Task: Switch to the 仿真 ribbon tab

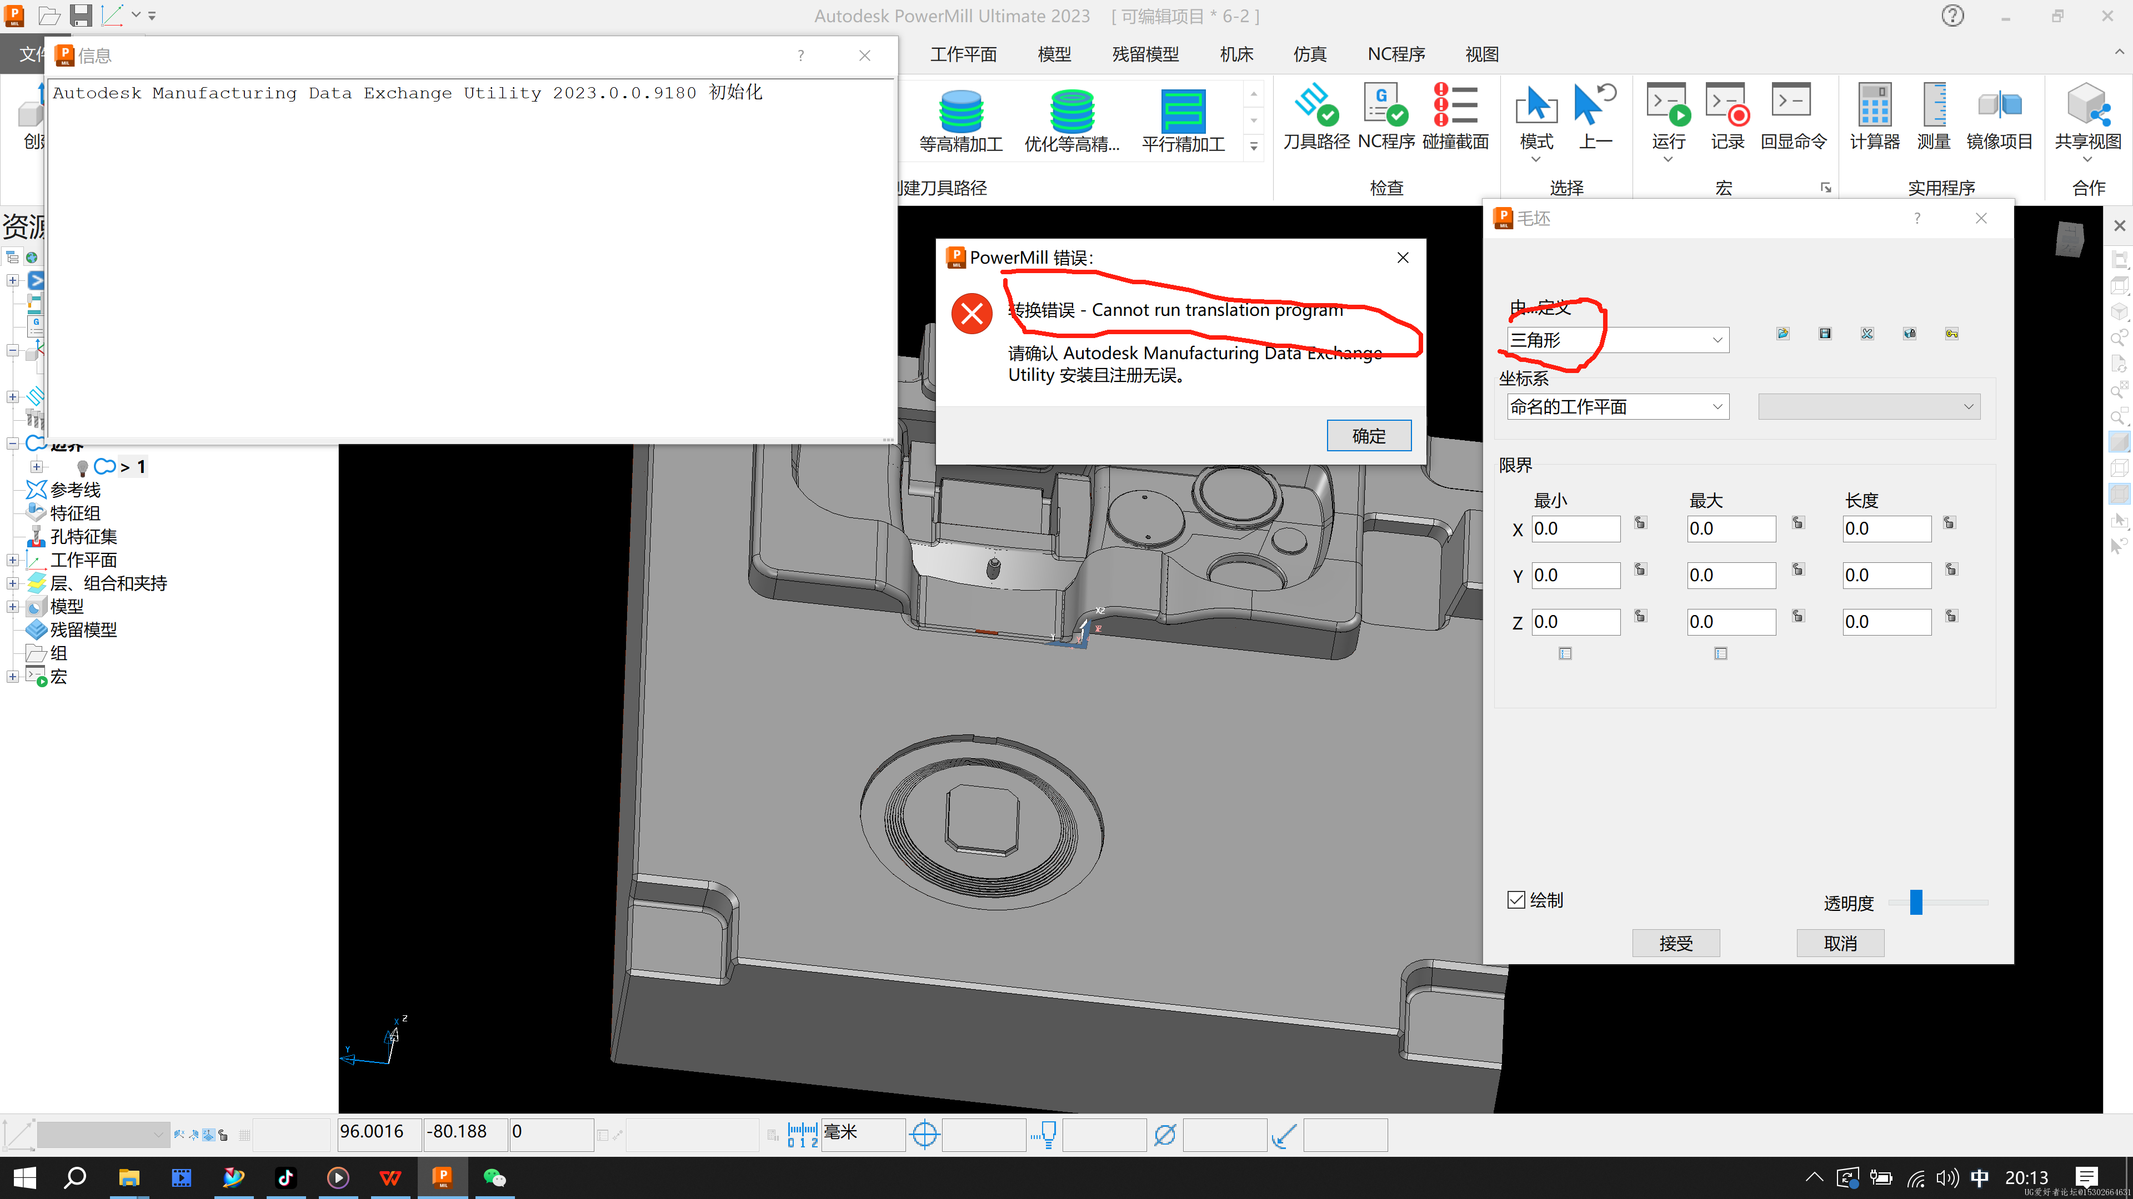Action: [x=1310, y=54]
